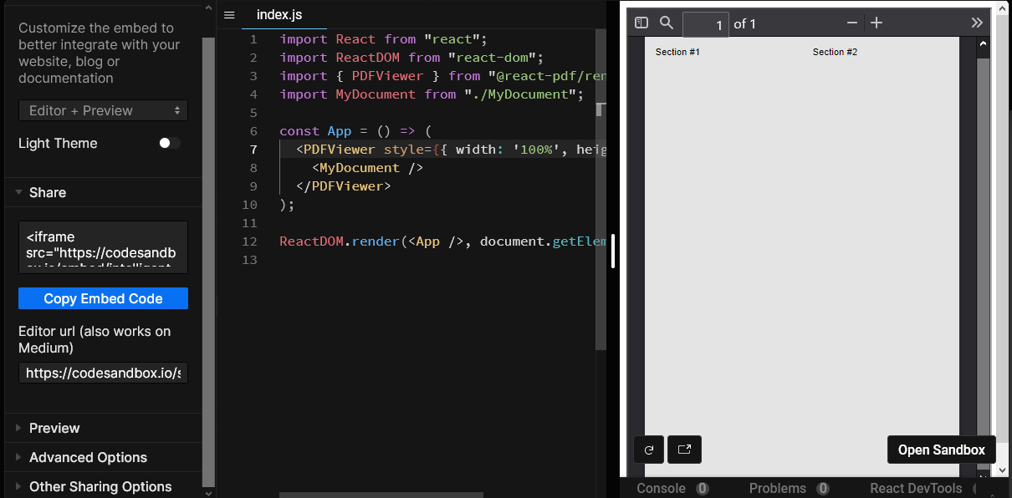Toggle the PDF sidebar panel
Viewport: 1012px width, 498px height.
coord(641,23)
